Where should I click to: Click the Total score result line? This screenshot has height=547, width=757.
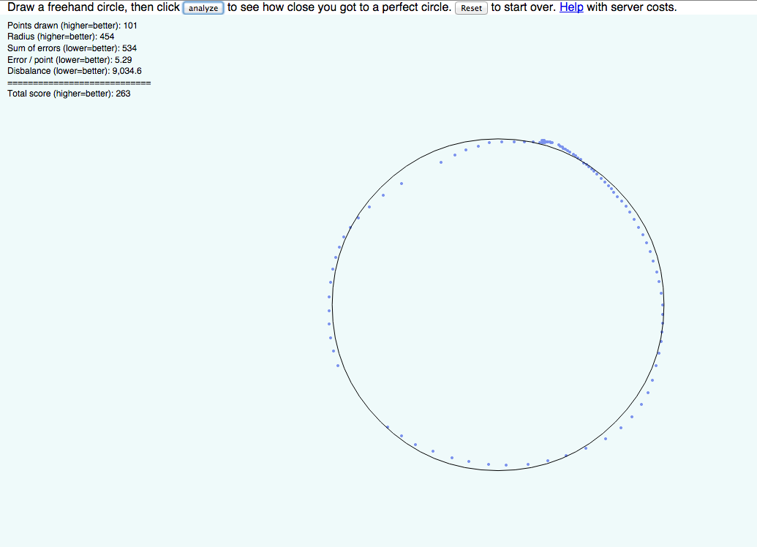68,94
